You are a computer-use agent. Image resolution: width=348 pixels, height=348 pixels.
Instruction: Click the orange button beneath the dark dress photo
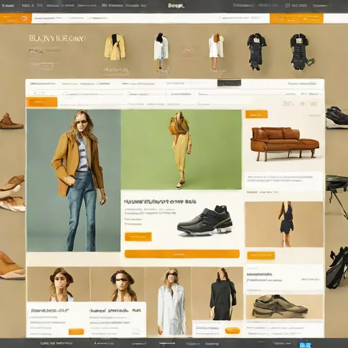[261, 256]
